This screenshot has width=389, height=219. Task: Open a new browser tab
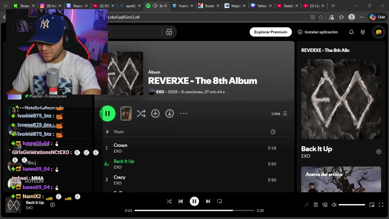point(333,6)
